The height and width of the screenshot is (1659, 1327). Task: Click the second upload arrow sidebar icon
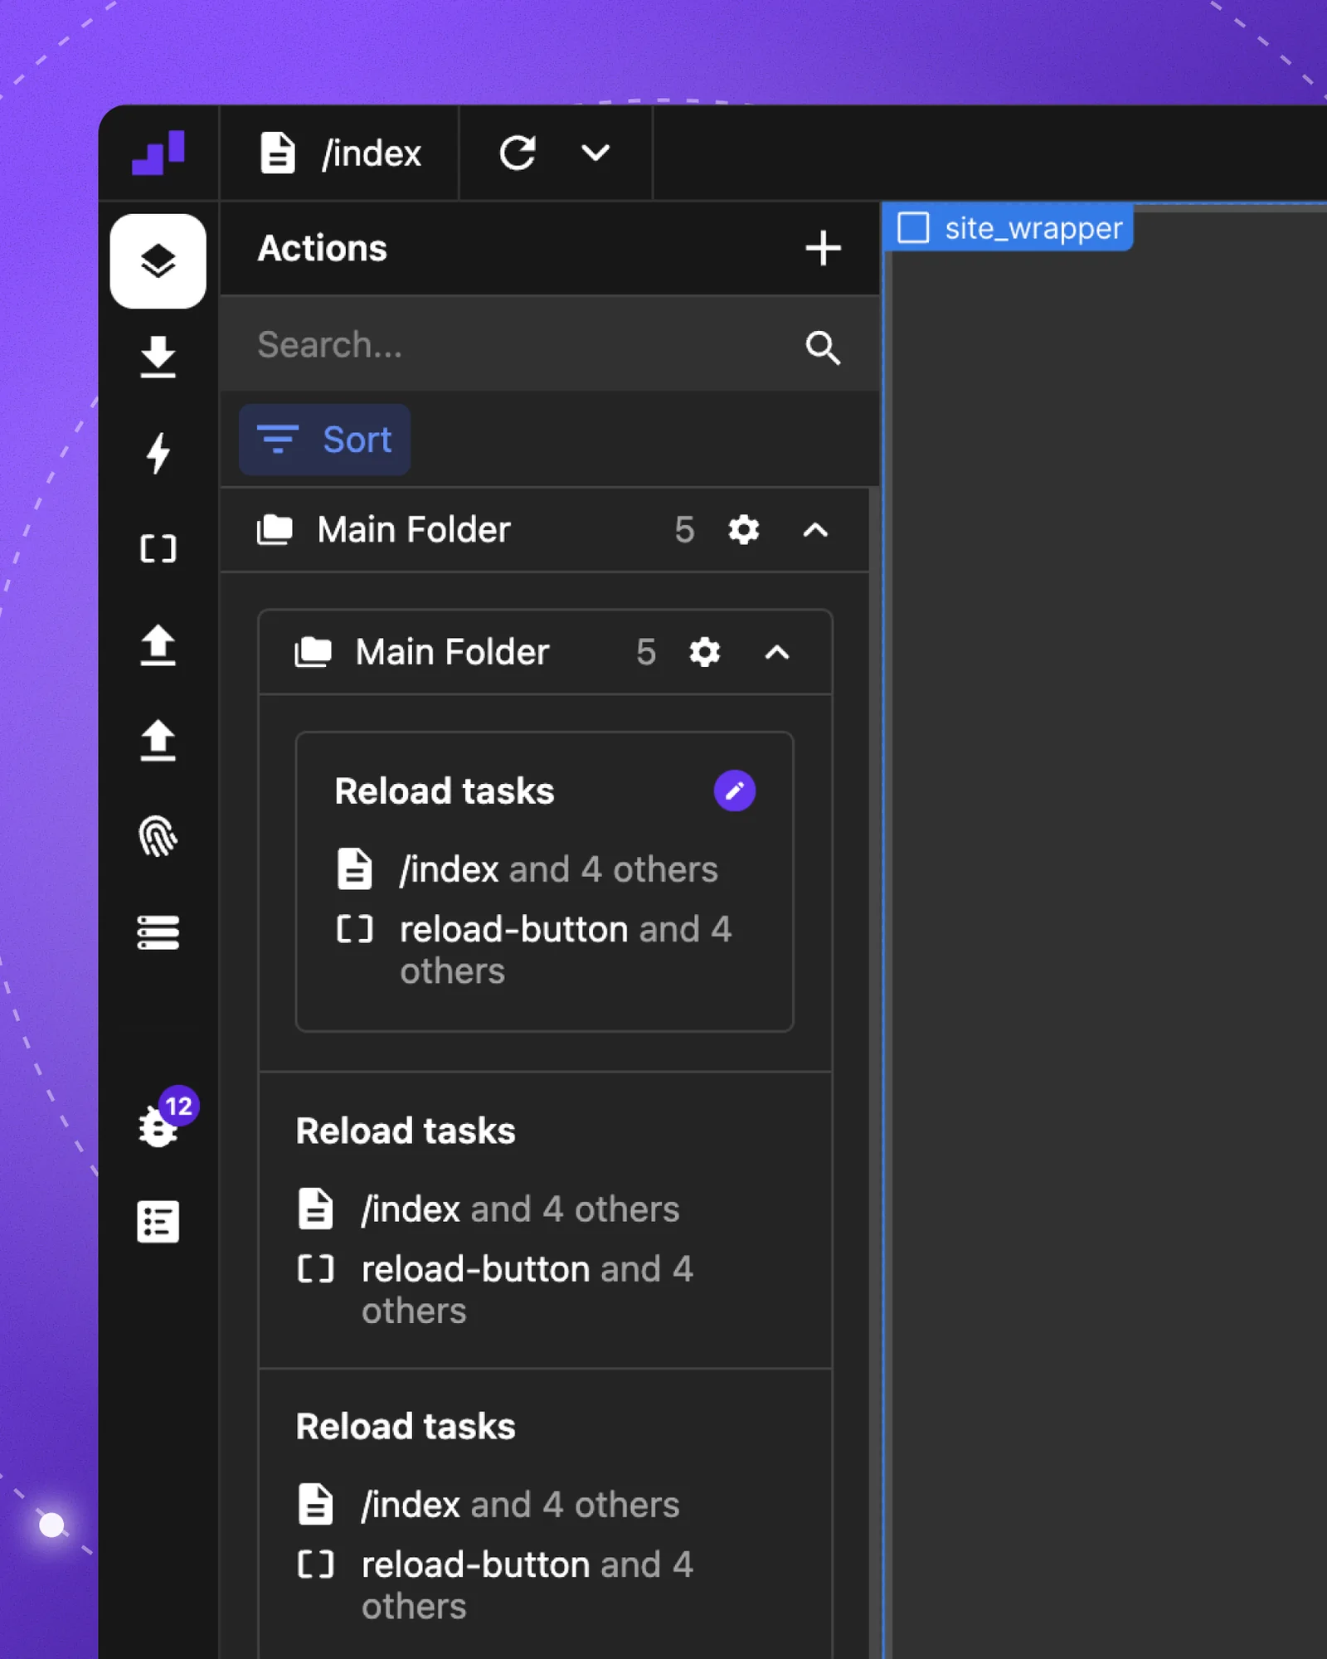pyautogui.click(x=158, y=740)
